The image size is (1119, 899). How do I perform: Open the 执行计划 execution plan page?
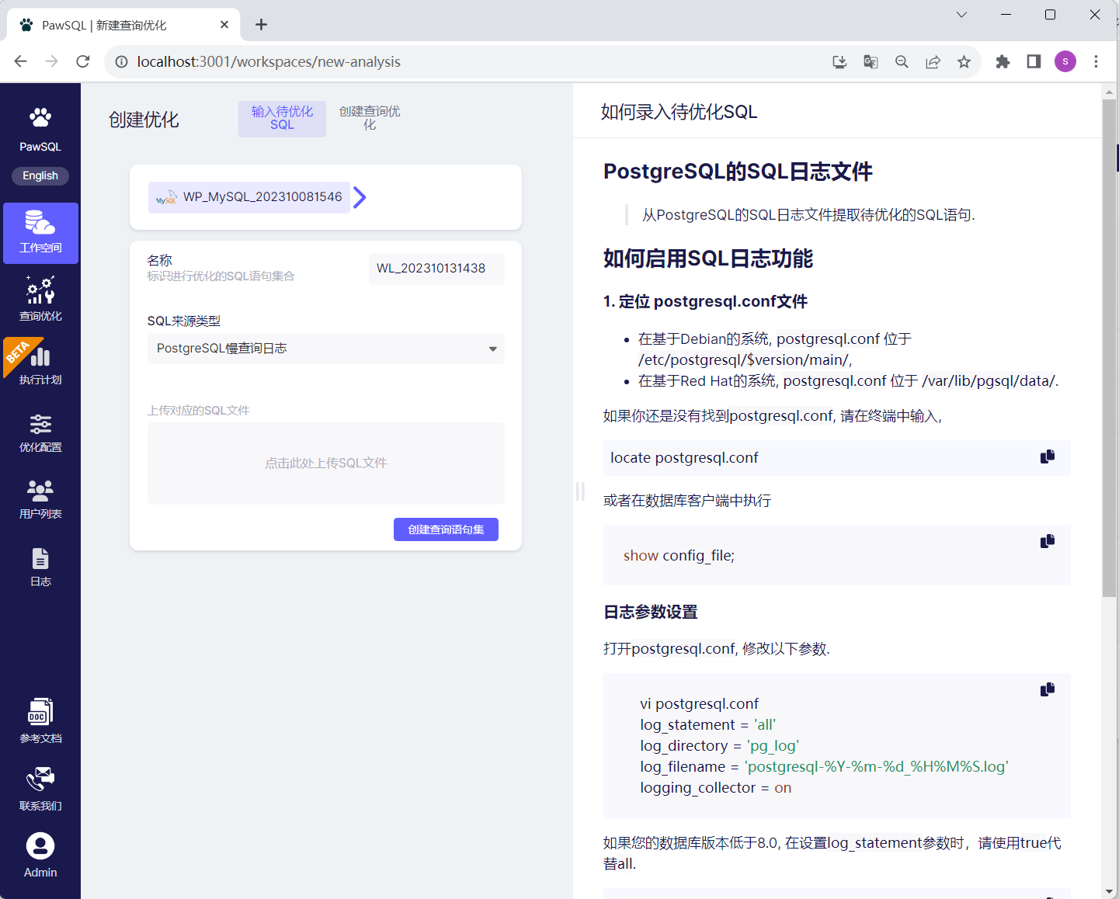40,365
